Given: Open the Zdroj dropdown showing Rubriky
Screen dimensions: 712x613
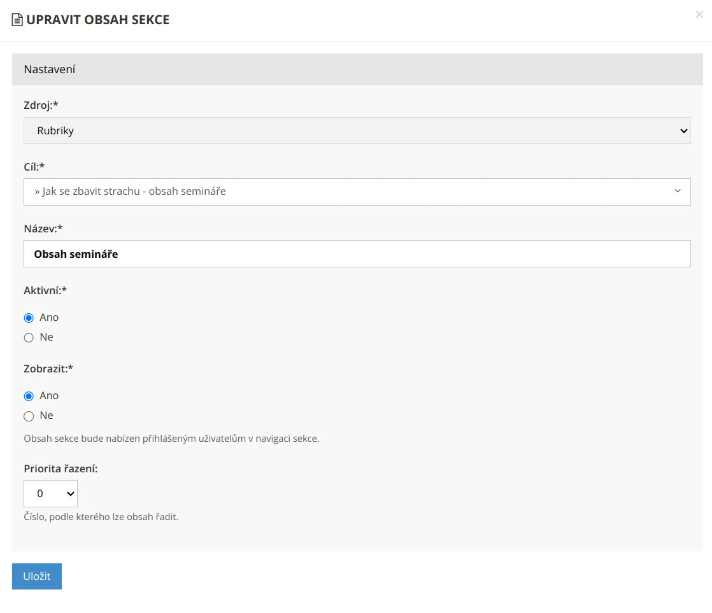Looking at the screenshot, I should pos(357,130).
